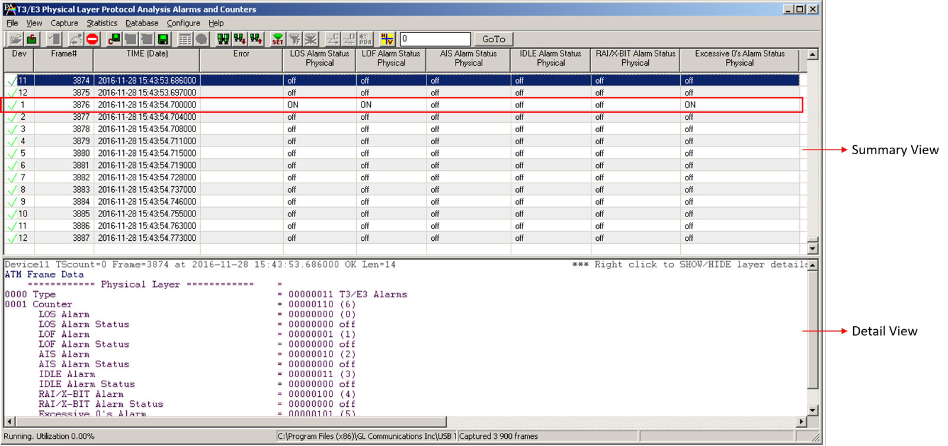The height and width of the screenshot is (446, 948).
Task: Click the green SET filter funnel icon
Action: point(278,39)
